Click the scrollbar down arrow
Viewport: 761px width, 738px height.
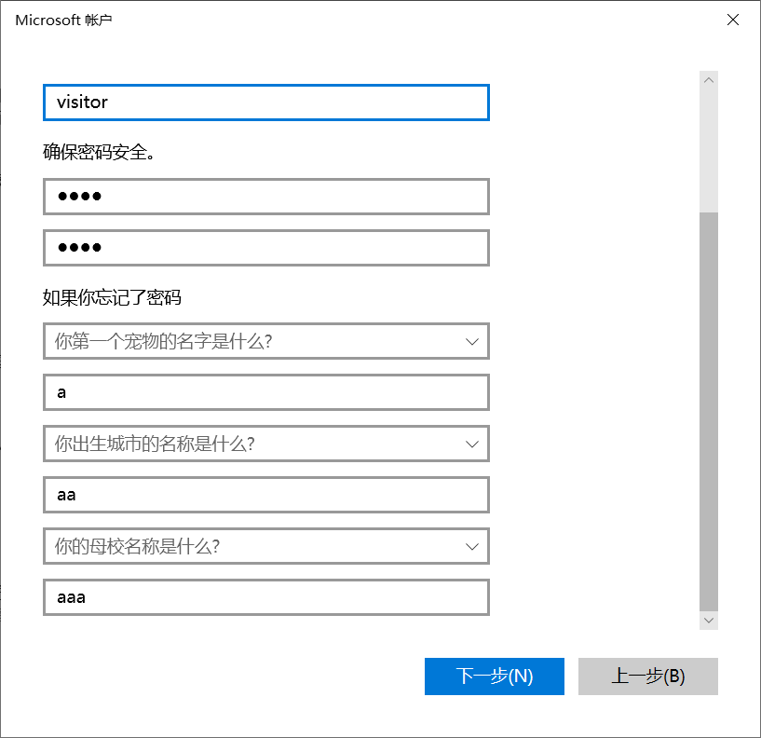coord(709,621)
